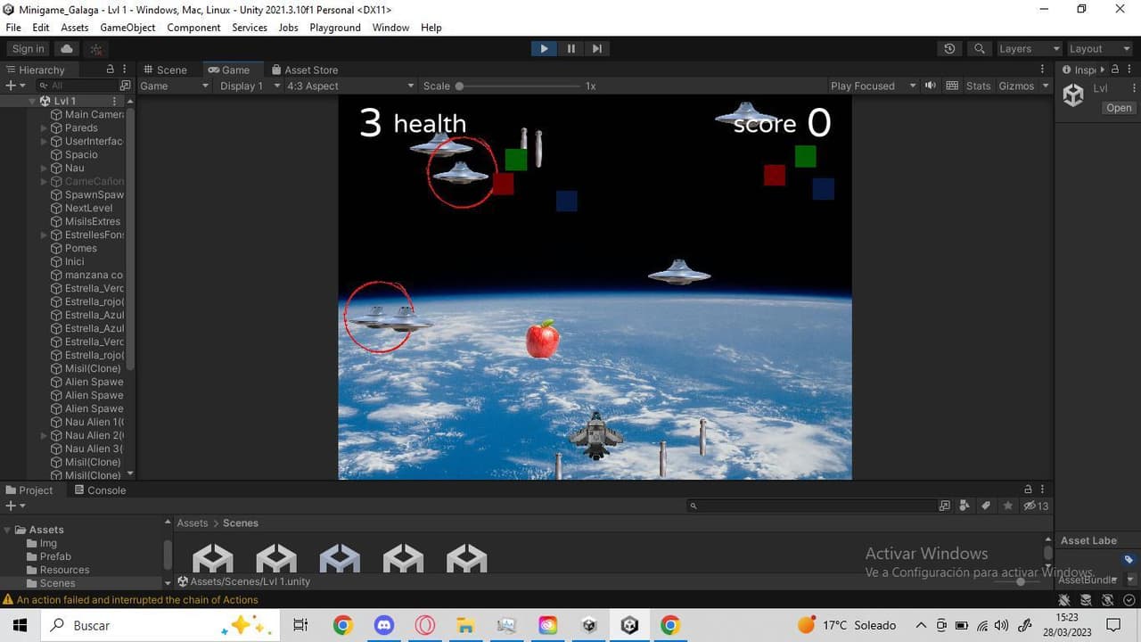Open the GameObject menu

pos(127,28)
